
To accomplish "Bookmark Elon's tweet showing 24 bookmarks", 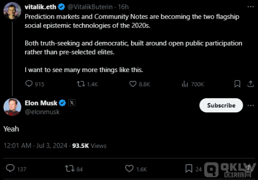I will 189,169.
